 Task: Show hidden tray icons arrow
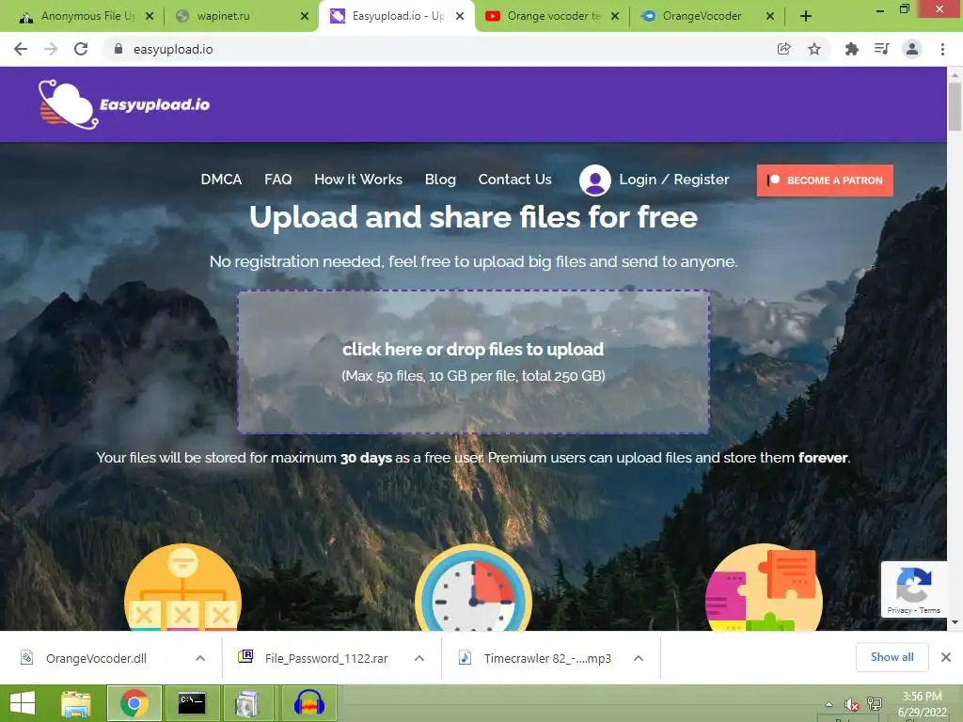829,704
